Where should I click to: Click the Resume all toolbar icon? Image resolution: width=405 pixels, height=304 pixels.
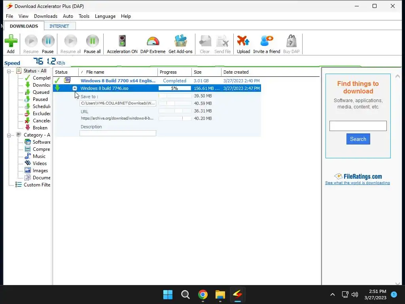pyautogui.click(x=70, y=41)
